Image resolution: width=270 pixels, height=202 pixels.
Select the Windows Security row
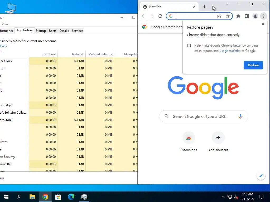click(69, 157)
